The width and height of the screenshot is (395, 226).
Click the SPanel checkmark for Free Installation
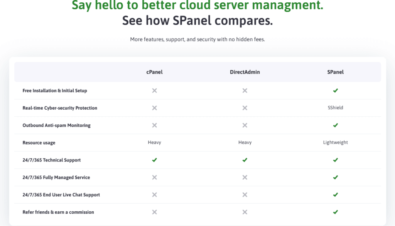pos(335,90)
